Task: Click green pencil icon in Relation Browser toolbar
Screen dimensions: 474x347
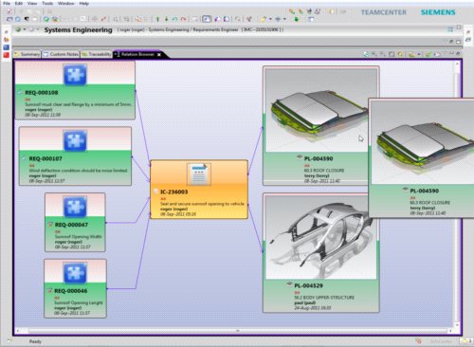Action: click(x=428, y=54)
